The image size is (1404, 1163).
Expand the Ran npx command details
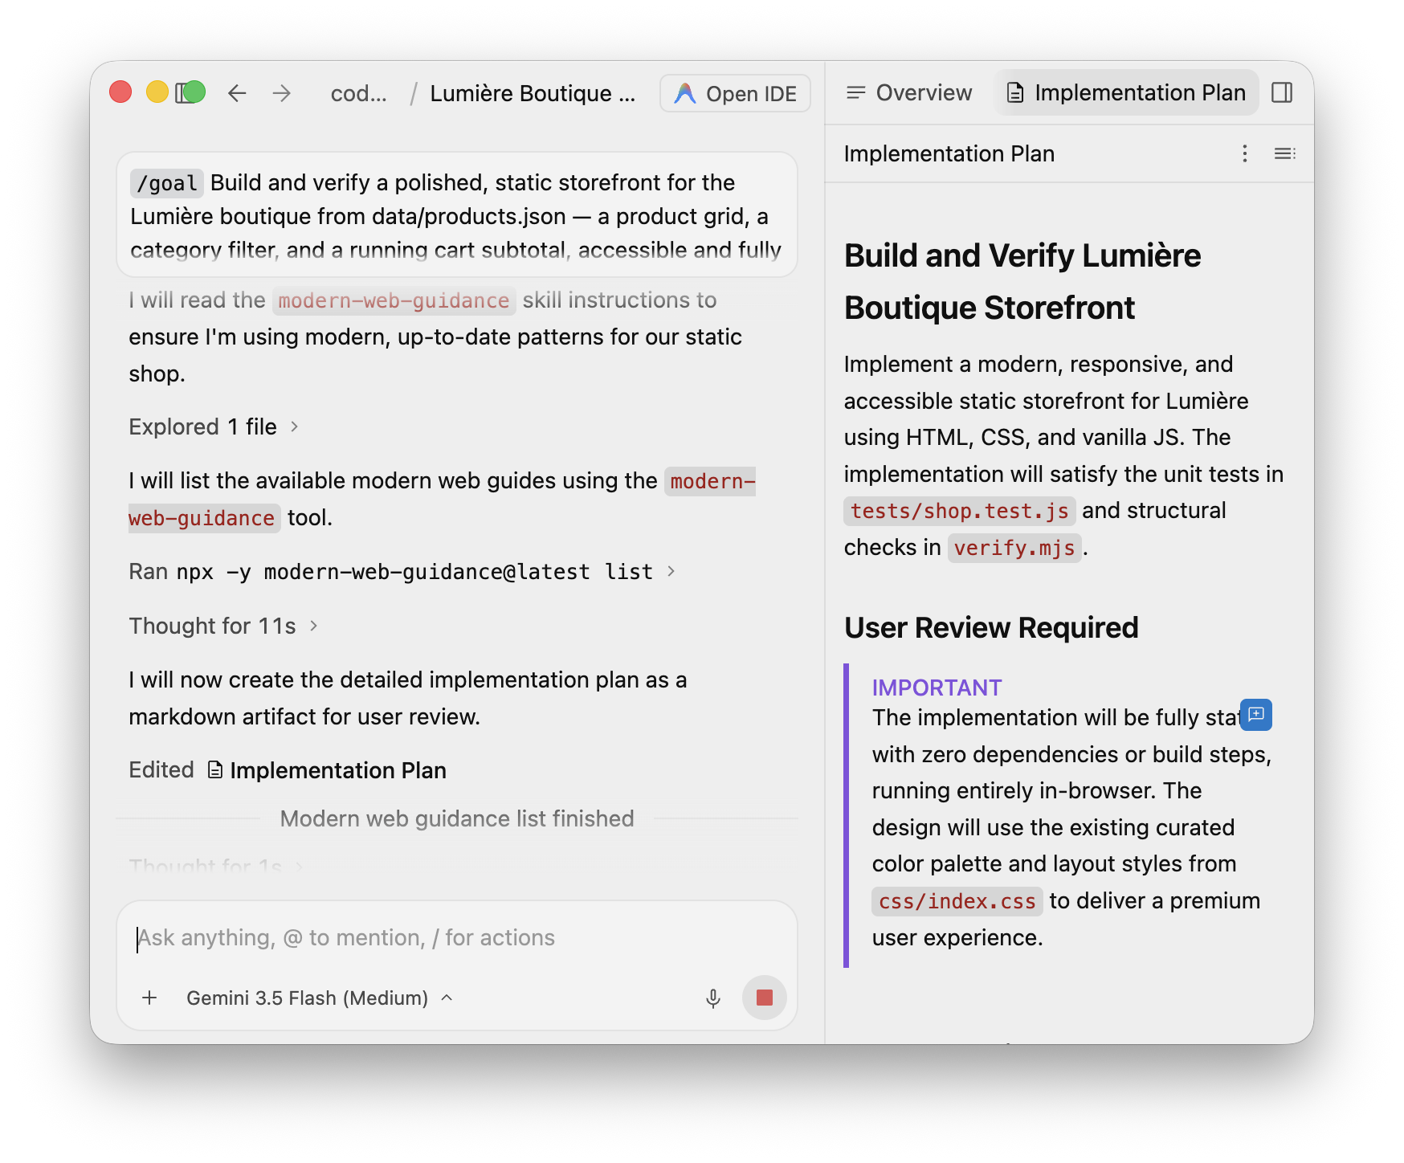[x=402, y=572]
